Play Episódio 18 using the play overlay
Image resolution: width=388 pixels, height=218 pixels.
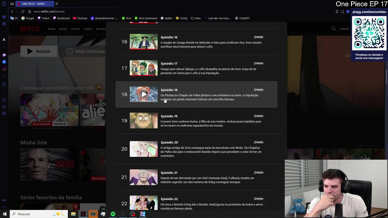point(144,94)
